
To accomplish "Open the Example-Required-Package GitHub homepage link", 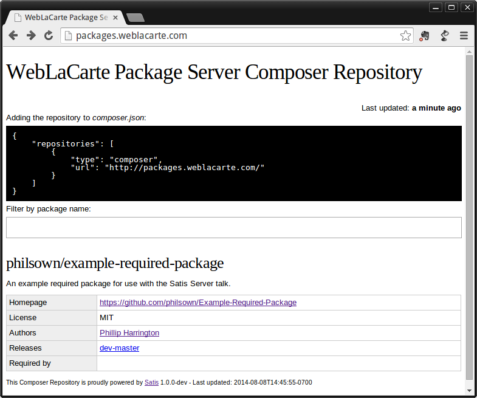I will (198, 303).
